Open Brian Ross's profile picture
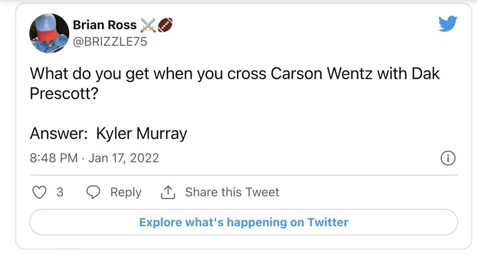This screenshot has height=257, width=477. click(50, 33)
